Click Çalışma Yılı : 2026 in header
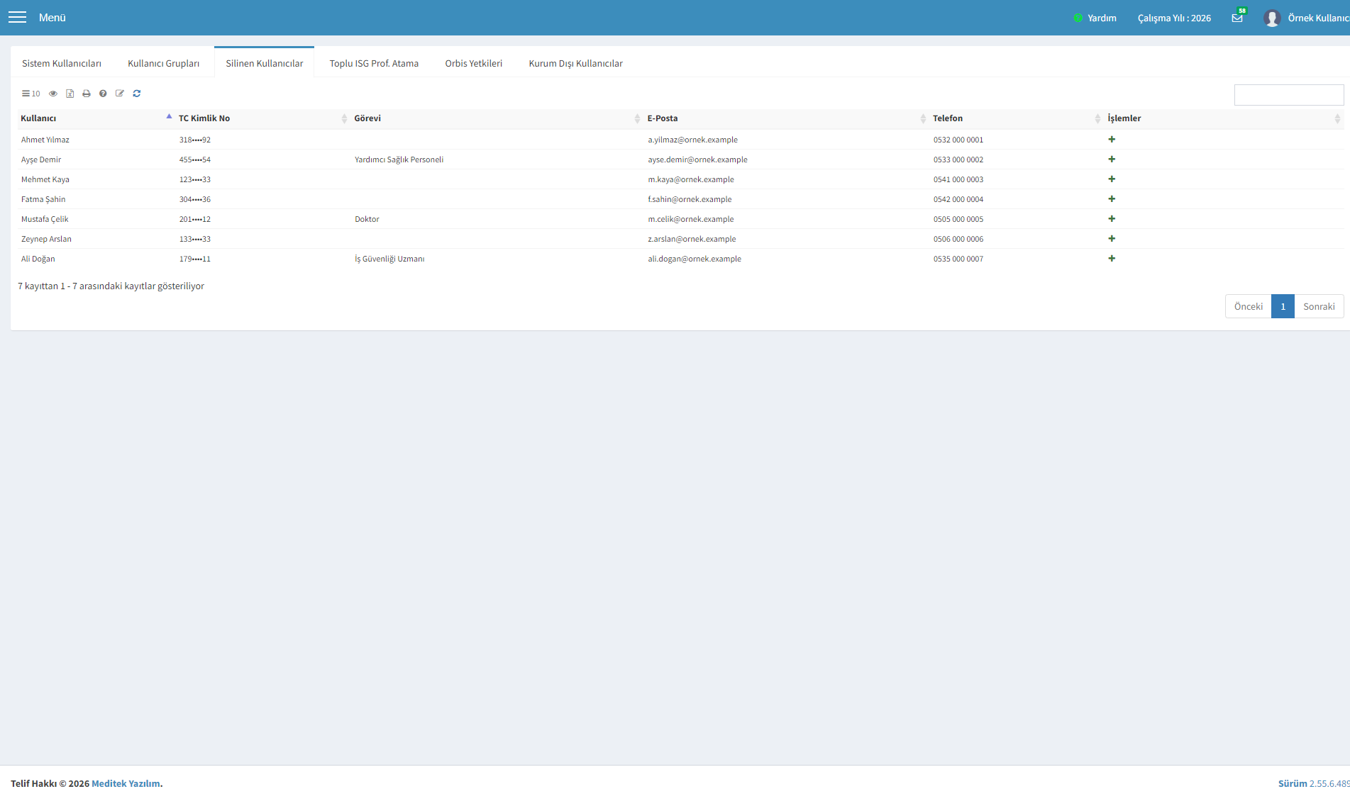This screenshot has width=1350, height=801. pos(1174,18)
